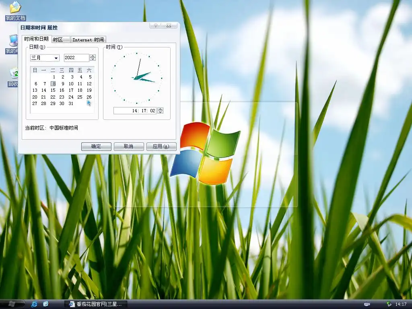Select day 20 in calendar
The width and height of the screenshot is (412, 309).
coord(35,97)
